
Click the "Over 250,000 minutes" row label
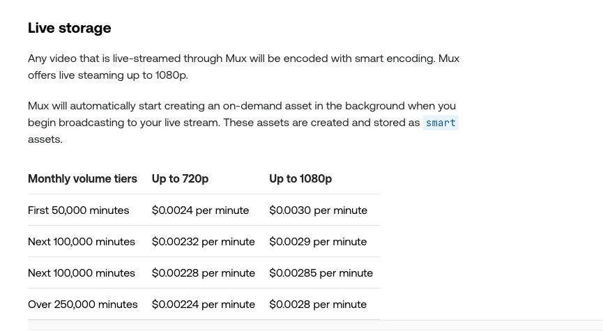pyautogui.click(x=83, y=304)
